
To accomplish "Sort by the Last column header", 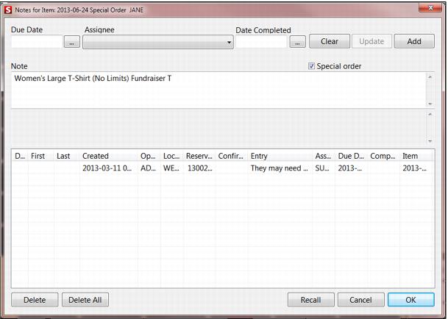I will [x=67, y=156].
